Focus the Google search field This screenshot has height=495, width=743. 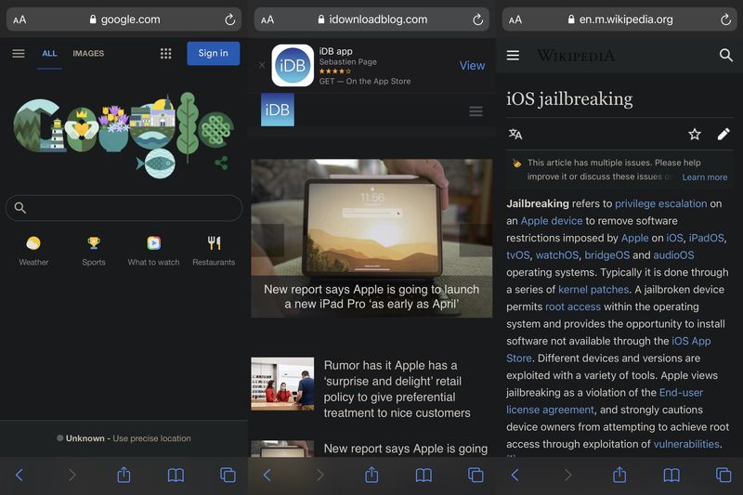(124, 208)
